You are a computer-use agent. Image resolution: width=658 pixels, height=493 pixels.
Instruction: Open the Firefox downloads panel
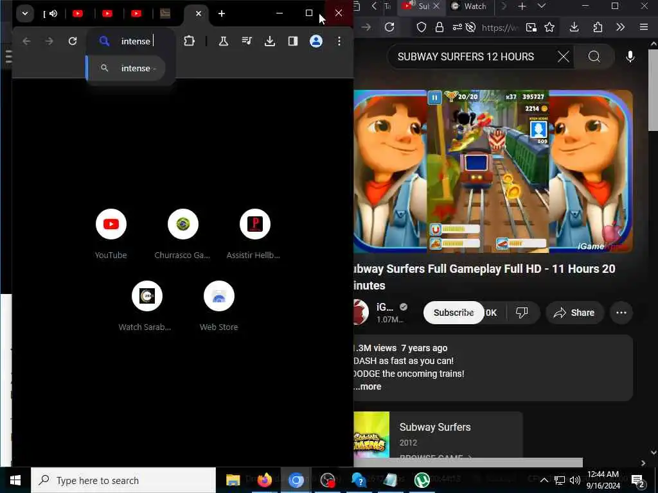574,27
